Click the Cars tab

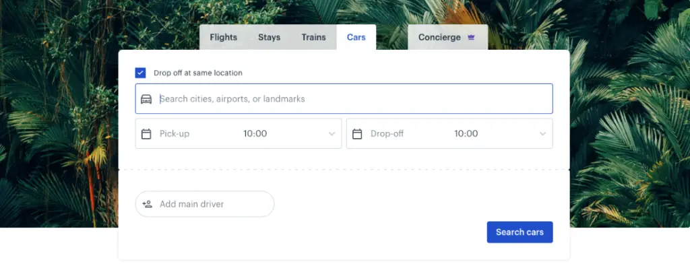[356, 38]
